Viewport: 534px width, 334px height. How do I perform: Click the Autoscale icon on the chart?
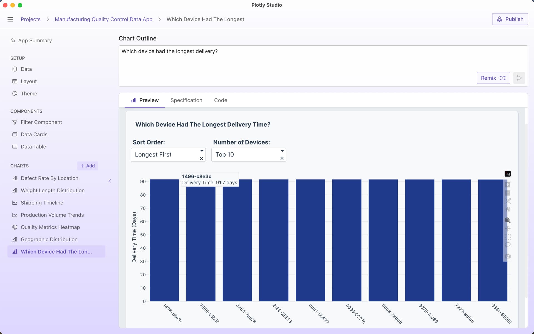508,201
